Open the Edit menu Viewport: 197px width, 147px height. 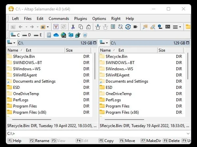40,19
